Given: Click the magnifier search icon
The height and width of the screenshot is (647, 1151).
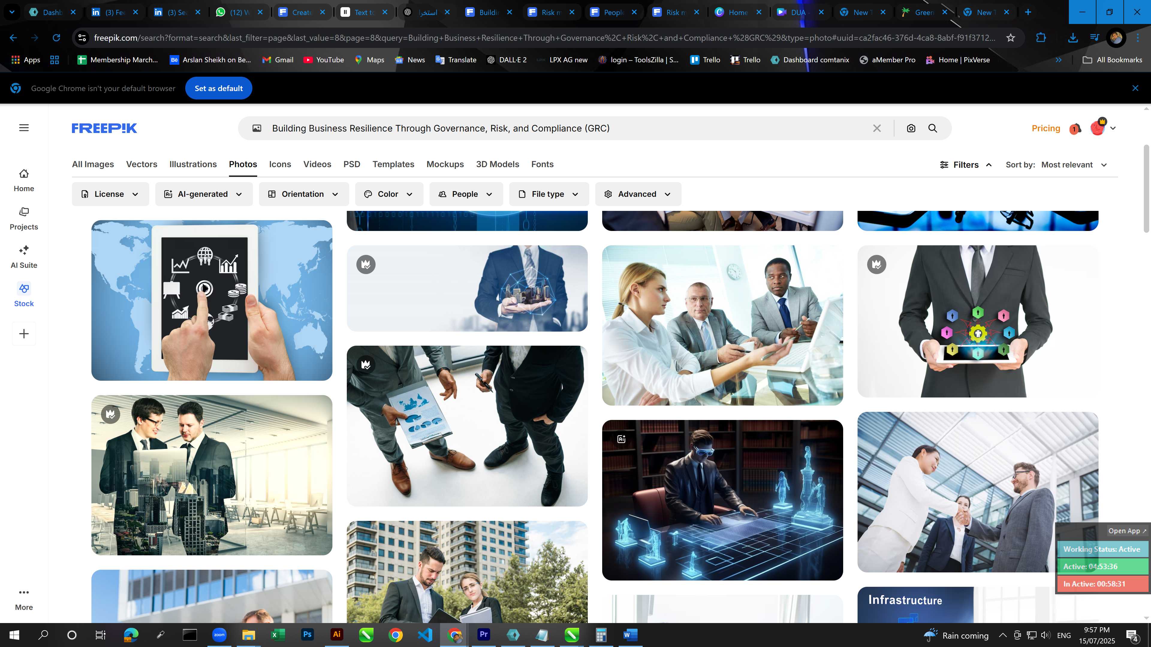Looking at the screenshot, I should click(x=932, y=129).
